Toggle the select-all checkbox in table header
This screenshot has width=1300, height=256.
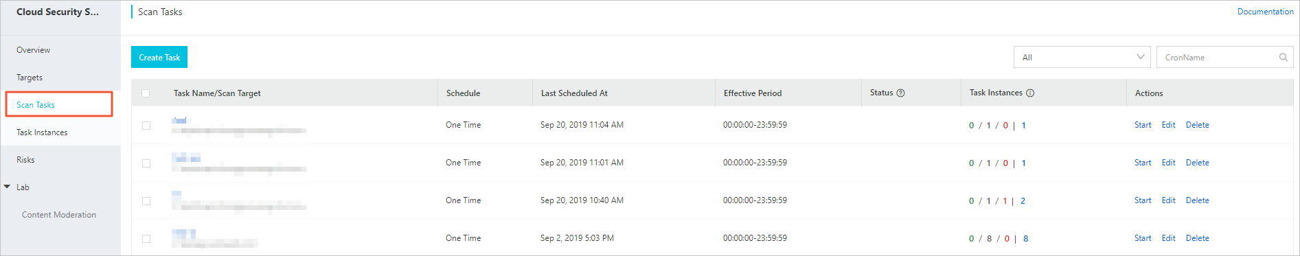(x=146, y=93)
